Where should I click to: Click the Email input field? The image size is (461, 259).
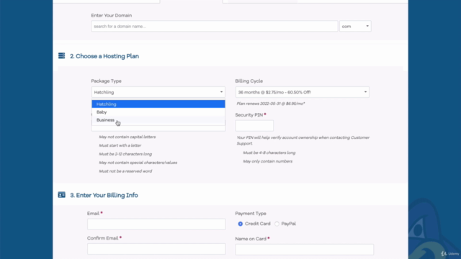click(156, 224)
